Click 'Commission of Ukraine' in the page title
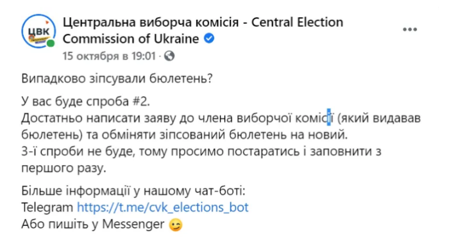The height and width of the screenshot is (240, 449). (131, 39)
